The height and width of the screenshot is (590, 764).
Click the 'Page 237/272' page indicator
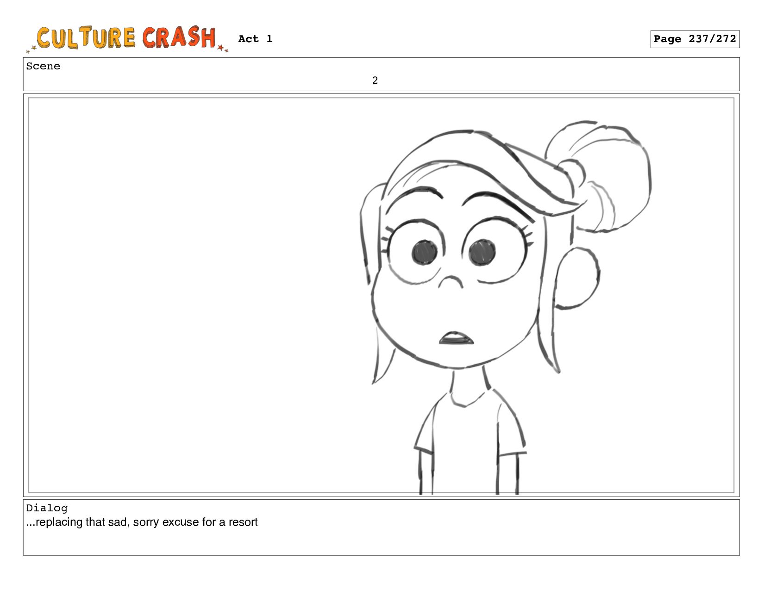click(x=695, y=39)
